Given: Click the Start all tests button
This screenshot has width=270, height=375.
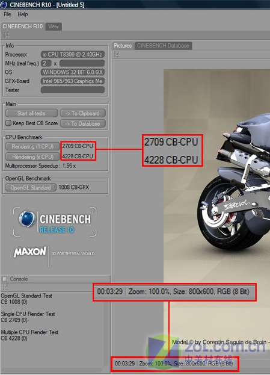Looking at the screenshot, I should coord(31,113).
